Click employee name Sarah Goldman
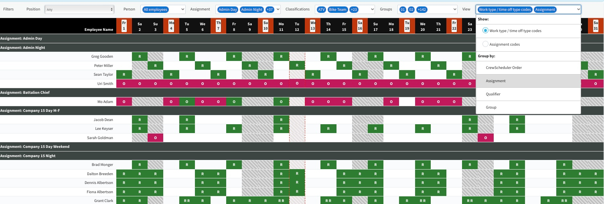604x204 pixels. [x=100, y=138]
